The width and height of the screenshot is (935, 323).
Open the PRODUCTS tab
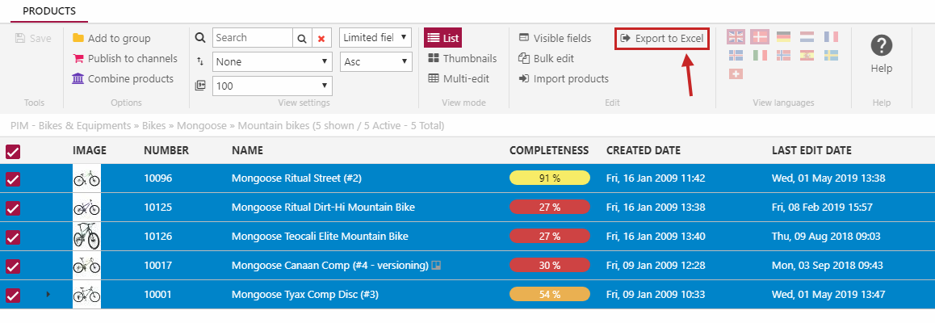[x=49, y=11]
